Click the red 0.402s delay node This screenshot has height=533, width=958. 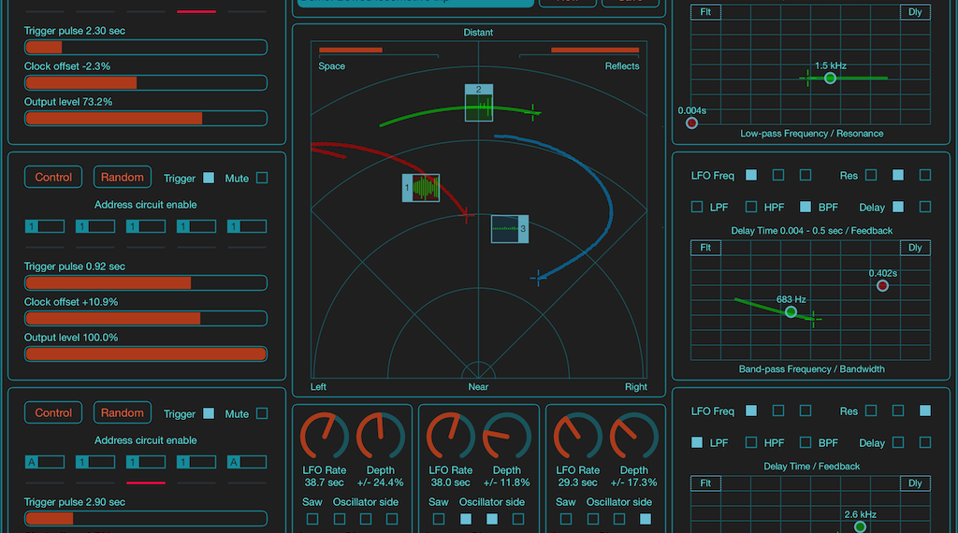882,285
